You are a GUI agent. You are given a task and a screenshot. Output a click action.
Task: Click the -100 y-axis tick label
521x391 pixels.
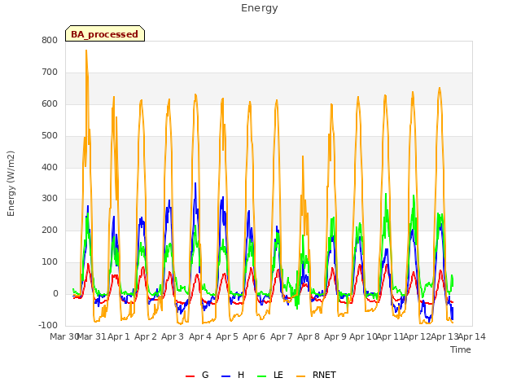pyautogui.click(x=48, y=325)
